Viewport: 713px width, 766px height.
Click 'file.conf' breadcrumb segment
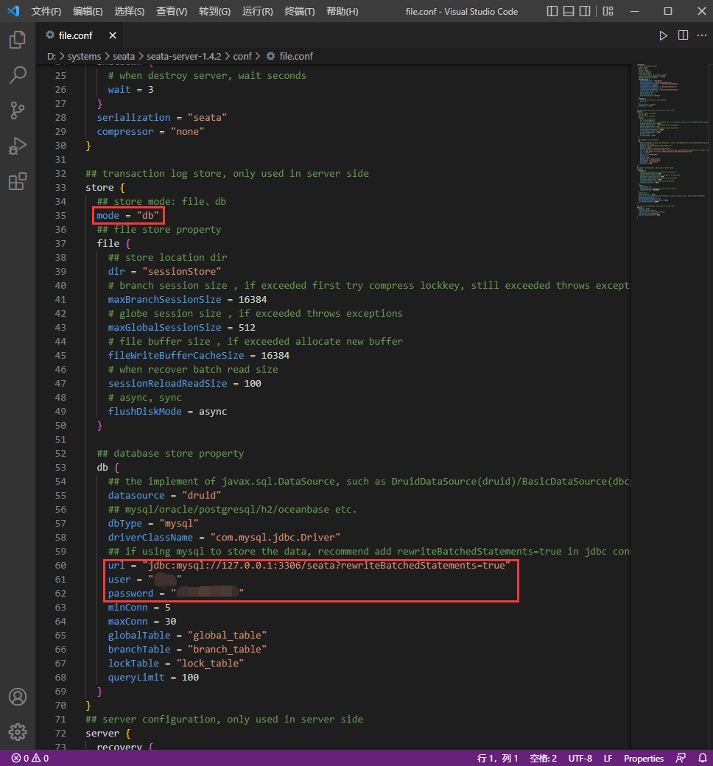click(296, 56)
